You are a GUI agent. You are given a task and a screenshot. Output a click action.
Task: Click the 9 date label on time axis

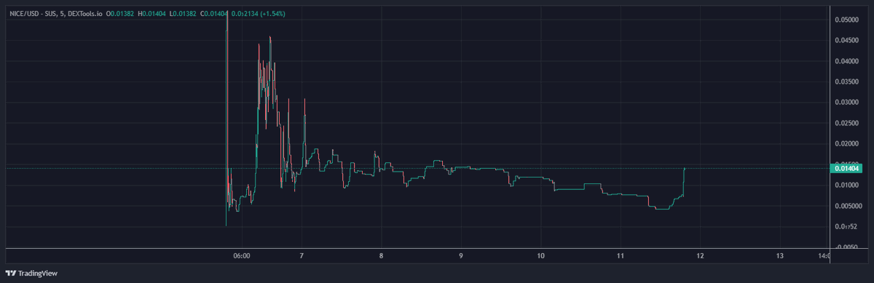click(x=461, y=256)
